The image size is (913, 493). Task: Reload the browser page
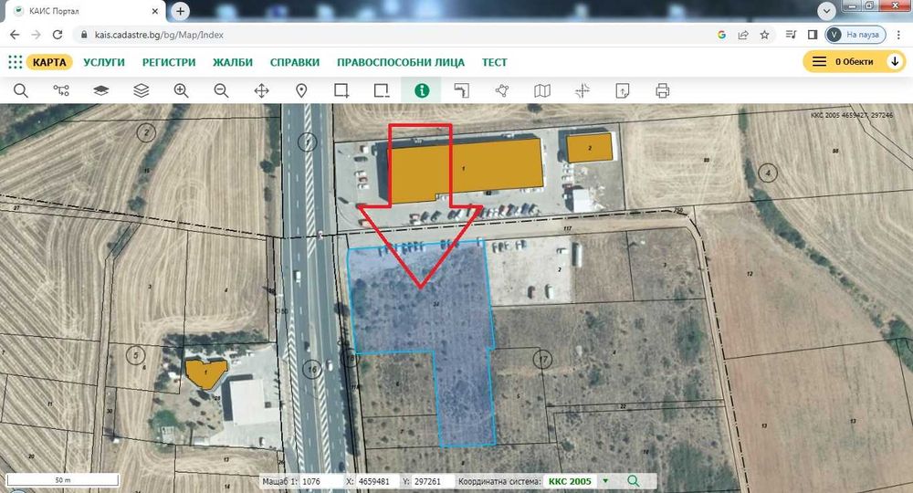click(x=57, y=35)
